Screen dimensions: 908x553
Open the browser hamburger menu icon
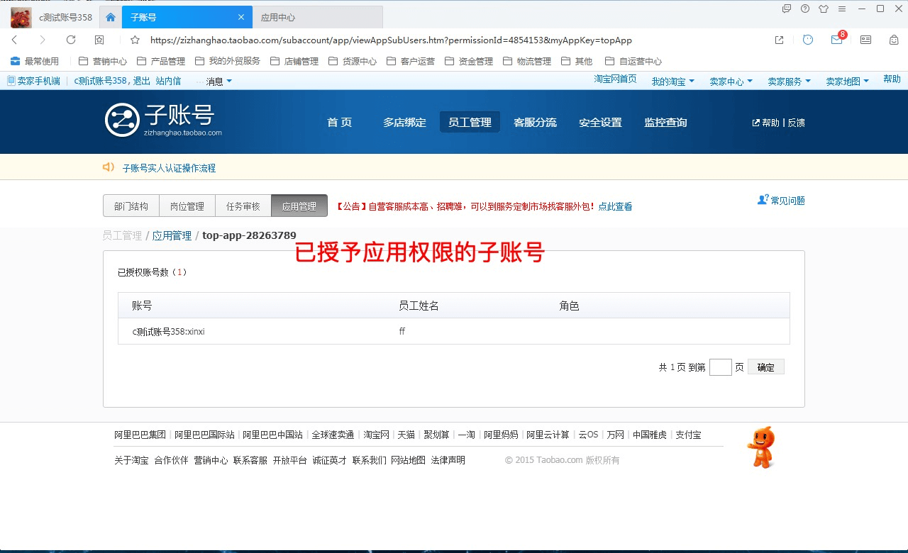tap(842, 9)
